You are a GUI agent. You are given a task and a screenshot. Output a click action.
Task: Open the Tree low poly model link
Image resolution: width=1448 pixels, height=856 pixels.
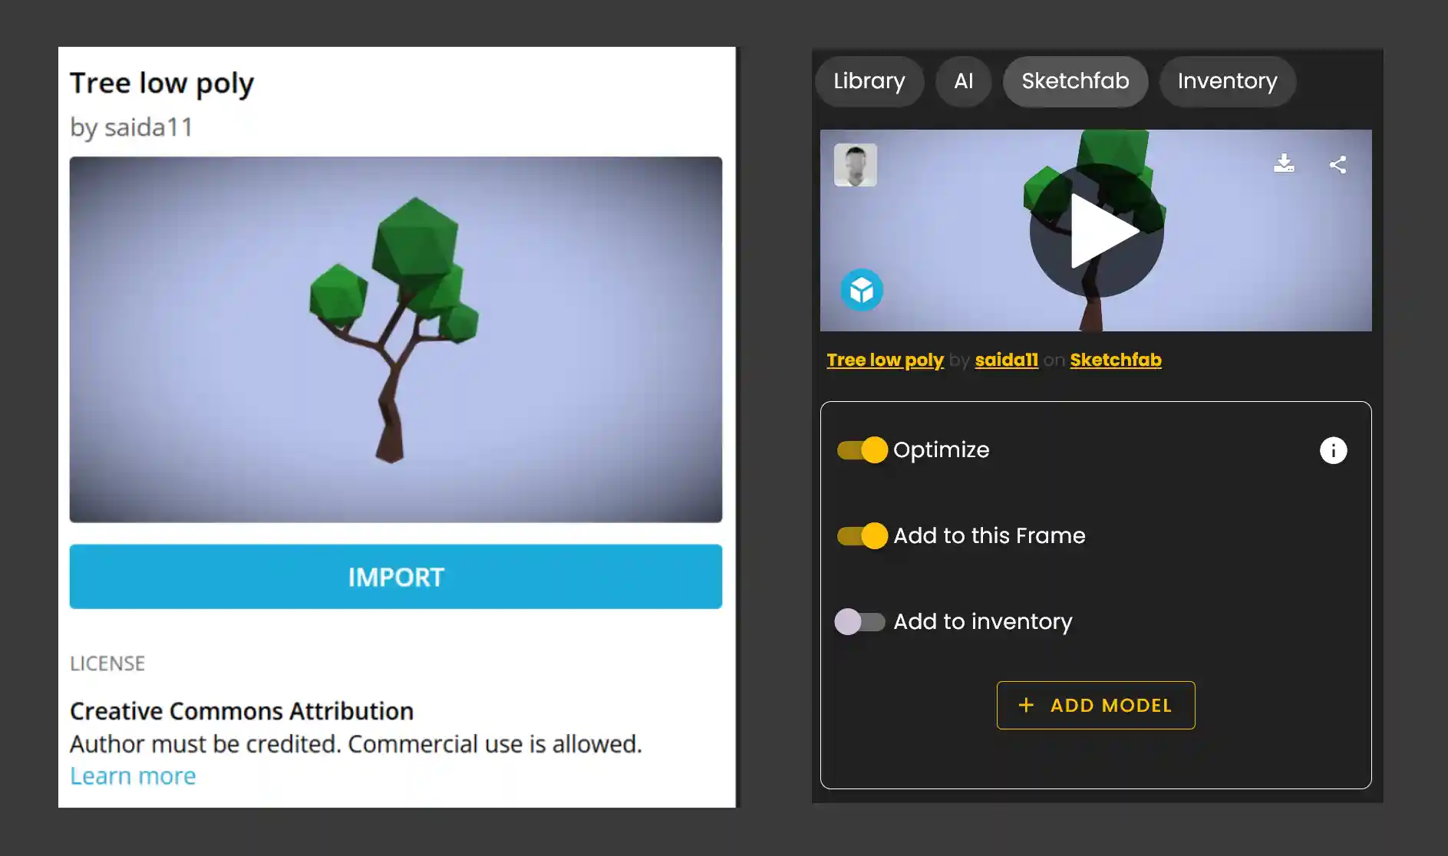click(x=885, y=360)
